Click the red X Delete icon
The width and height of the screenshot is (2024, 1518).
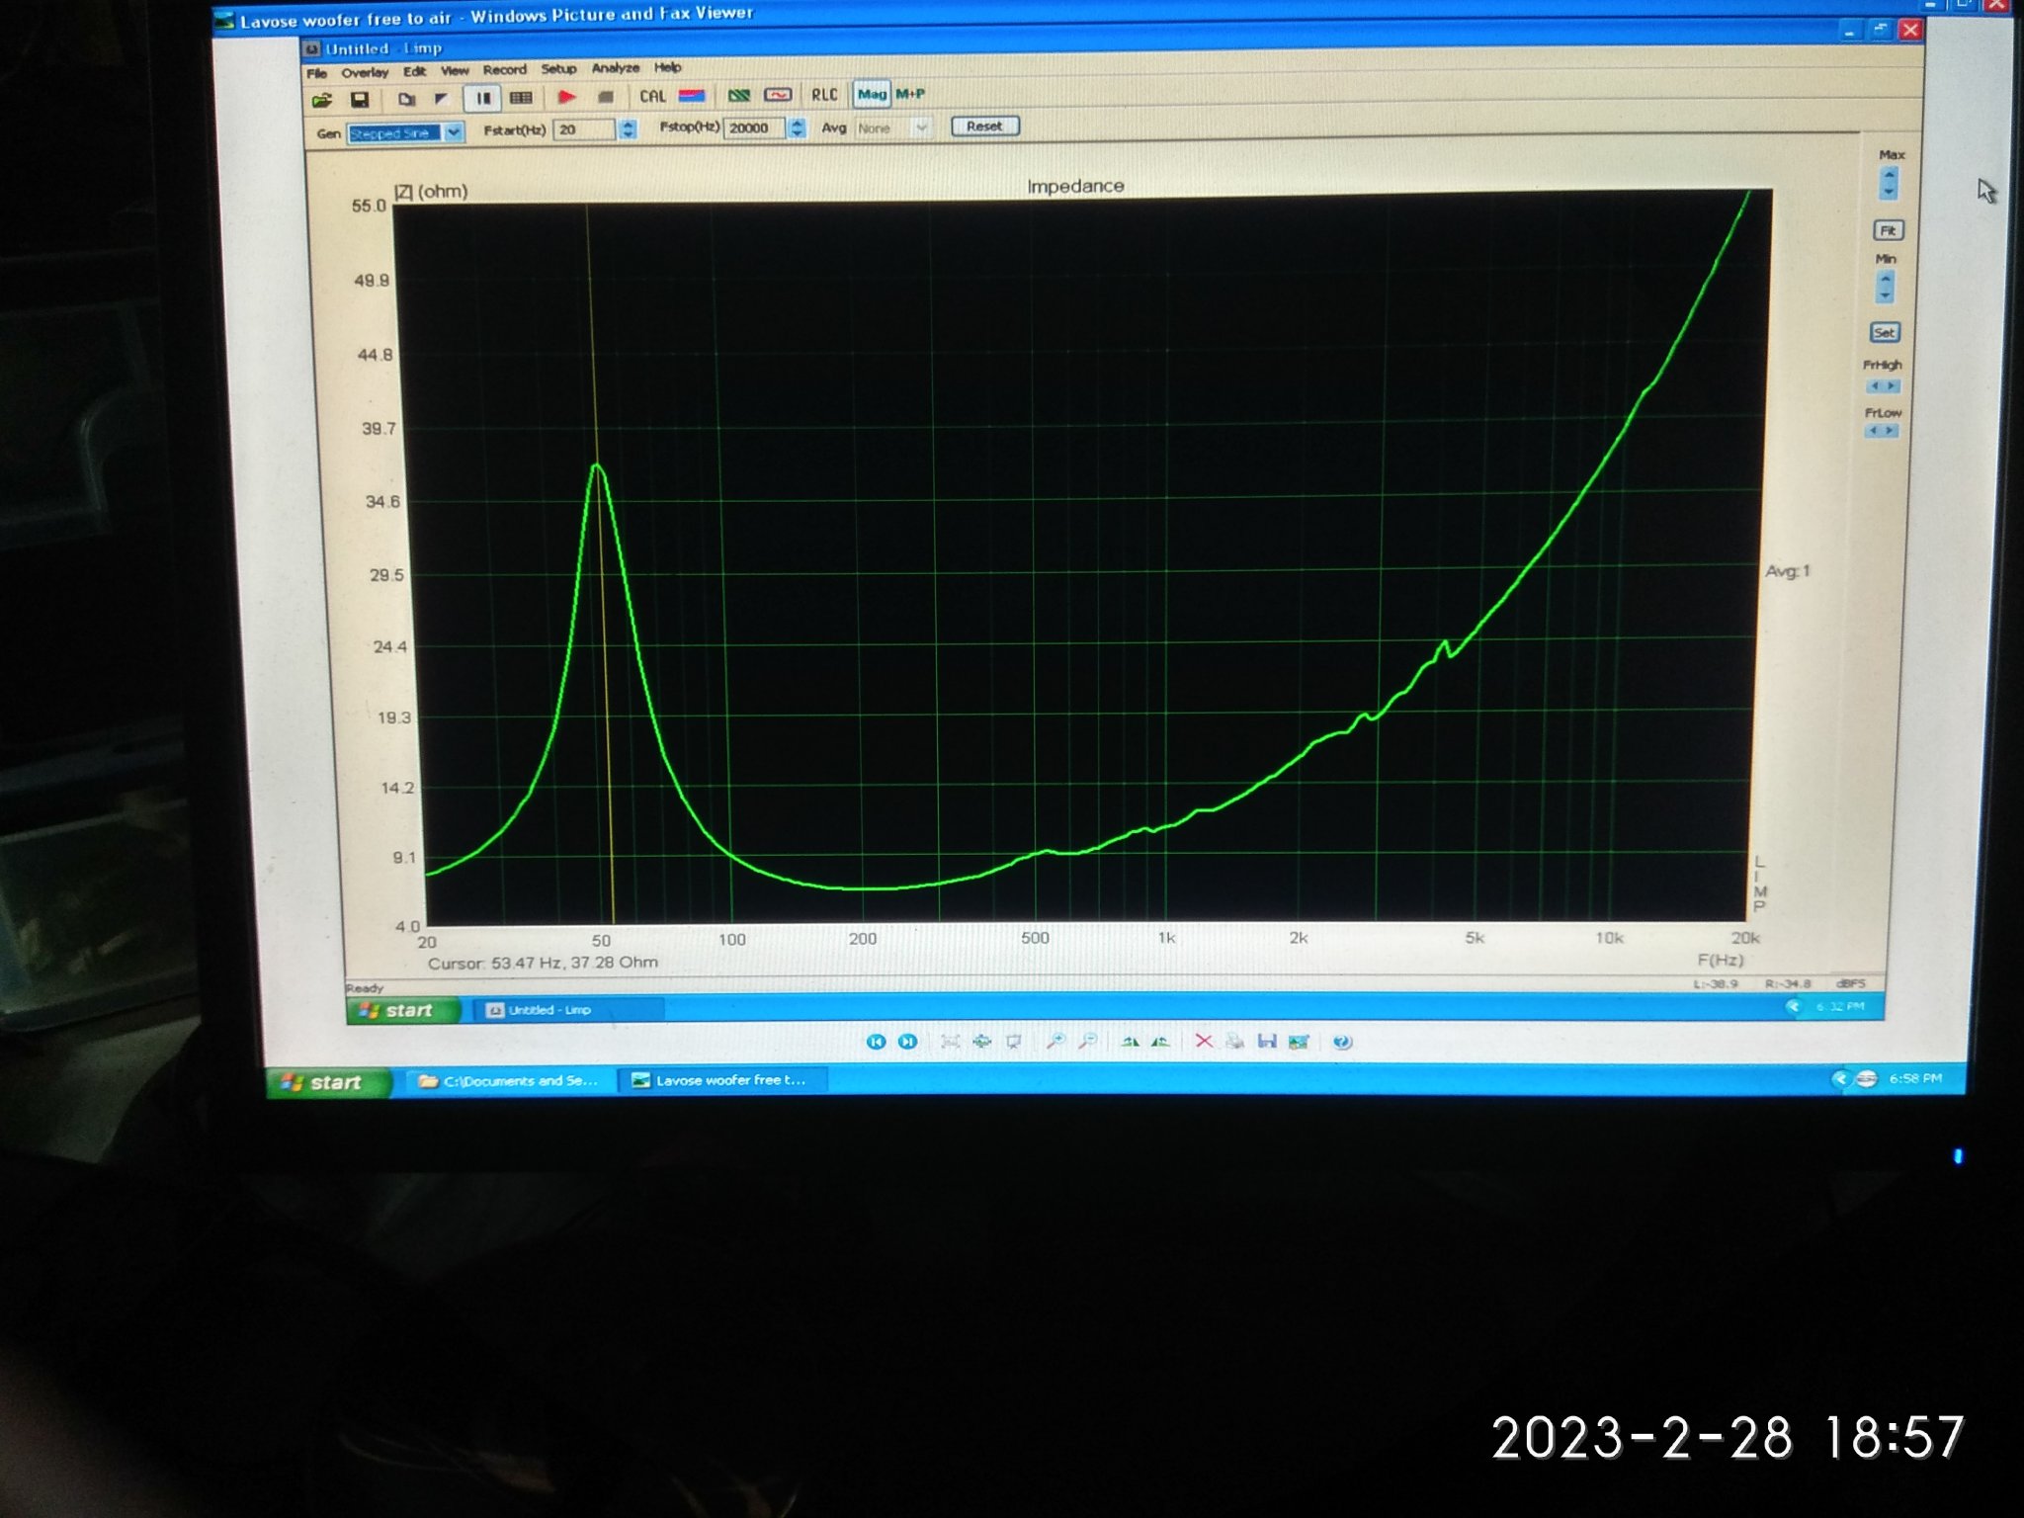pyautogui.click(x=1204, y=1042)
